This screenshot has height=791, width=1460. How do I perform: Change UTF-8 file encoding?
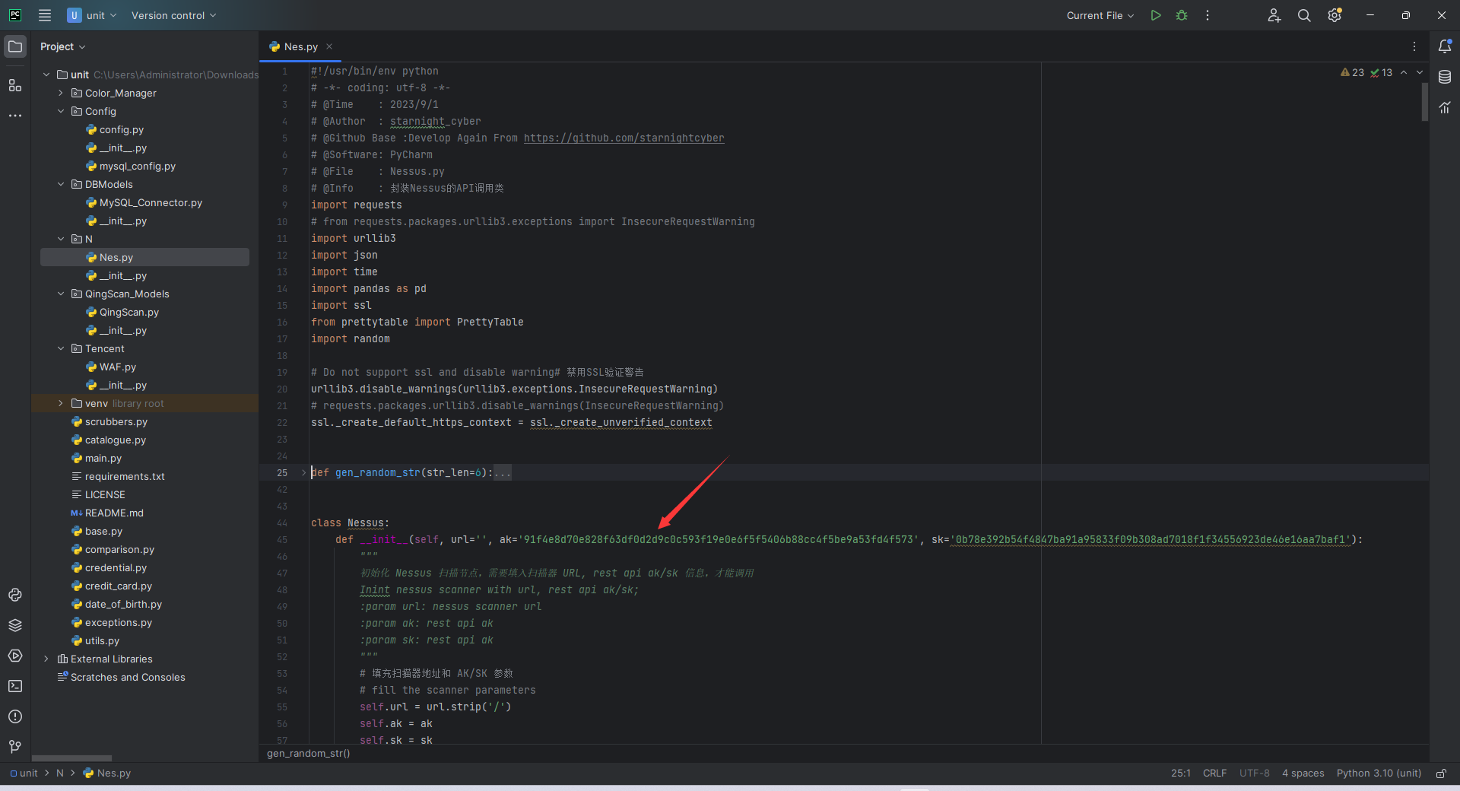click(1254, 774)
